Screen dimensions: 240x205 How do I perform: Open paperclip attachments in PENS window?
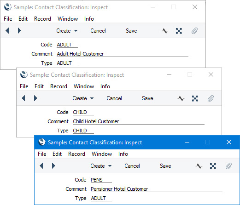tap(228, 166)
